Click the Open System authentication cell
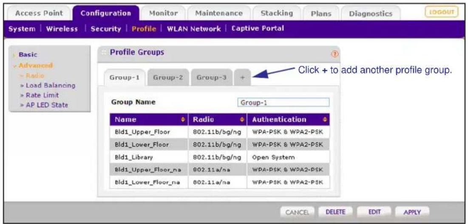Image resolution: width=468 pixels, height=224 pixels. point(288,157)
